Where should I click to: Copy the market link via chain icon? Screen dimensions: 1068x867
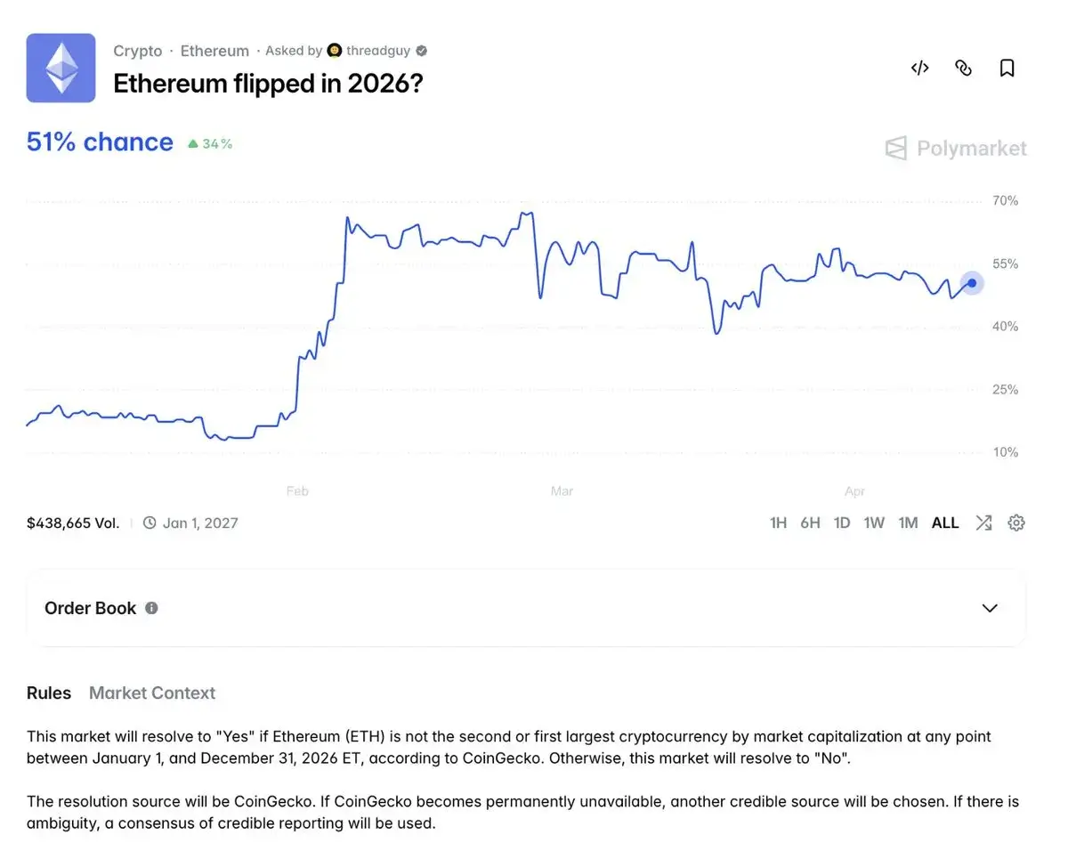(963, 68)
